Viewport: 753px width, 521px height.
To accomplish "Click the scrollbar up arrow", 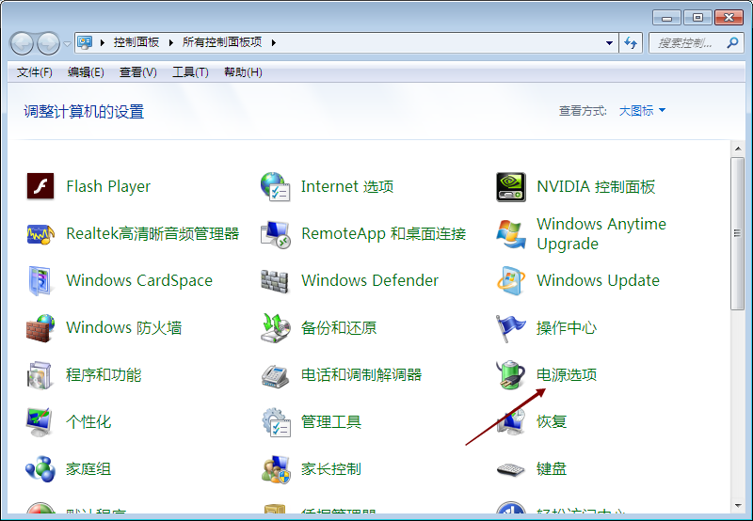I will pyautogui.click(x=738, y=149).
